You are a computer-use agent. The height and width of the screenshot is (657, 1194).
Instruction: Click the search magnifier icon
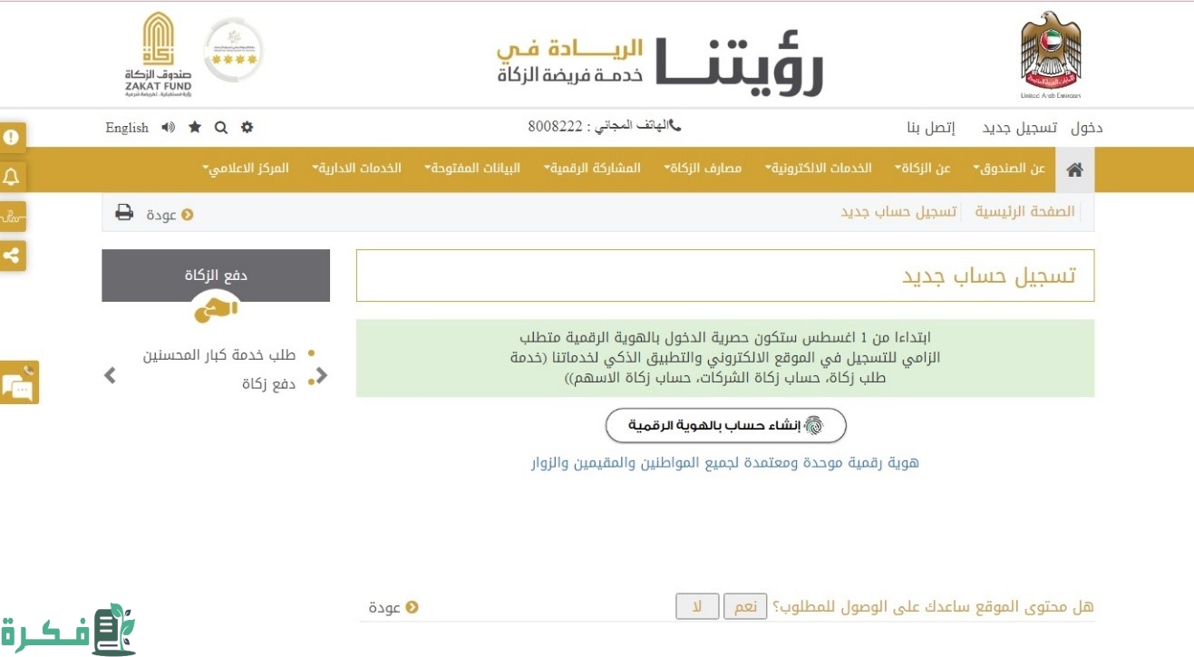pos(220,128)
